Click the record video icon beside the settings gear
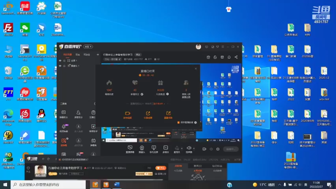Viewport: 336px width, 189px height. tap(204, 149)
